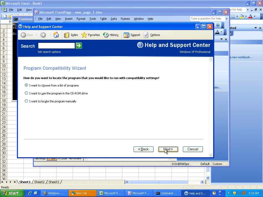Switch to Sheet3 tab in Excel
The height and width of the screenshot is (197, 263).
54,182
